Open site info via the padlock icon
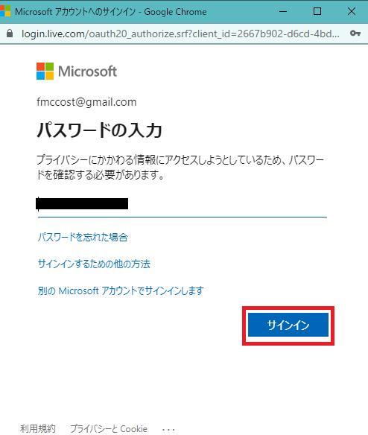Viewport: 368px width, 435px height. [x=10, y=34]
